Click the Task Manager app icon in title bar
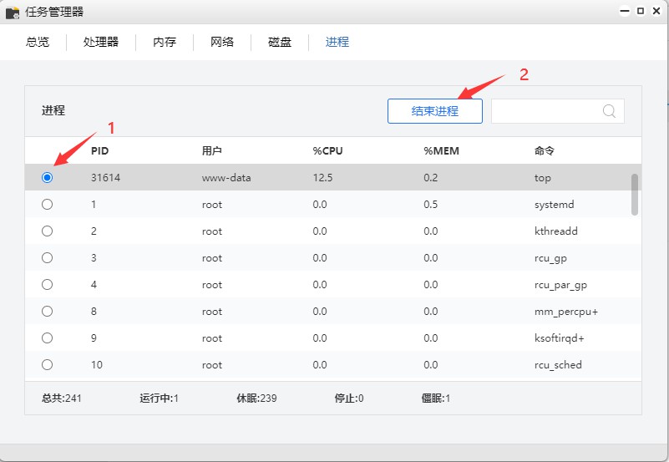This screenshot has width=669, height=462. point(13,13)
